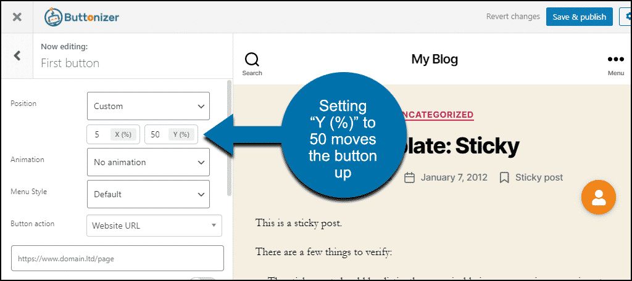Expand the Button action Website URL dropdown
Viewport: 632px width, 281px height.
tap(154, 226)
